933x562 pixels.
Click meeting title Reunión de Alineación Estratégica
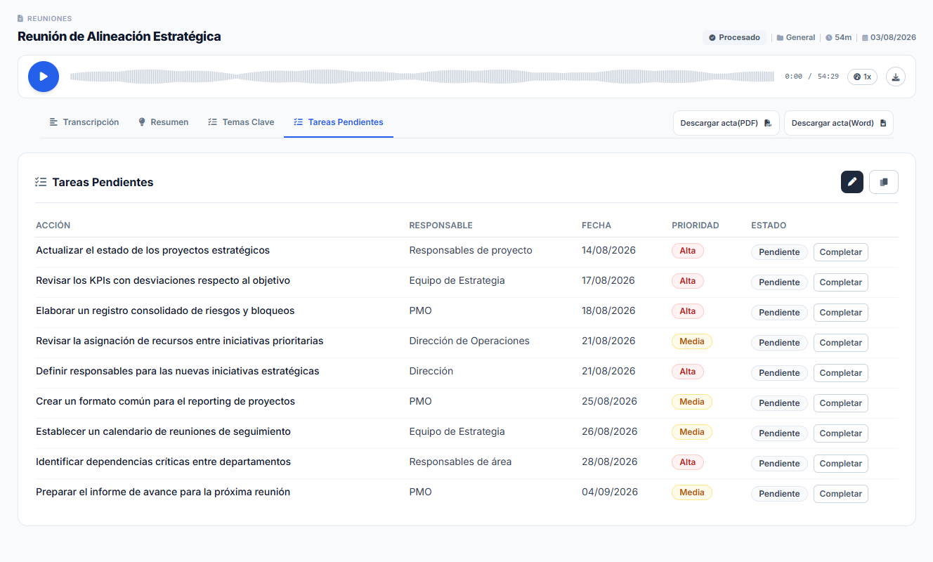coord(119,37)
